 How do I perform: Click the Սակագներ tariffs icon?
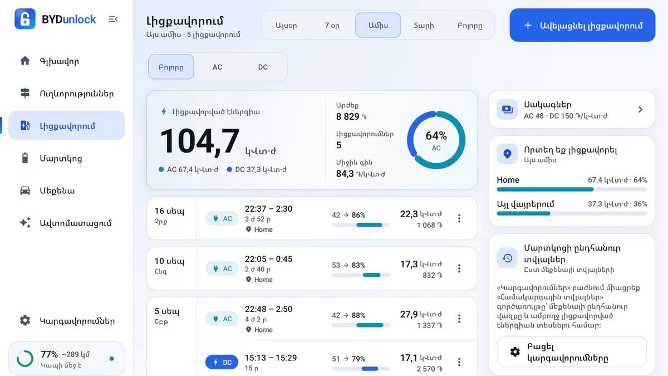coord(507,109)
